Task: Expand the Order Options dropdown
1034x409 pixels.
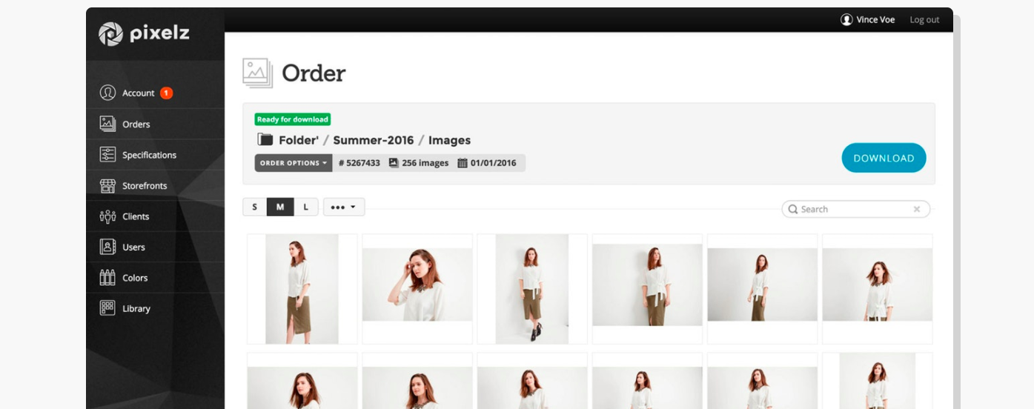Action: point(294,163)
